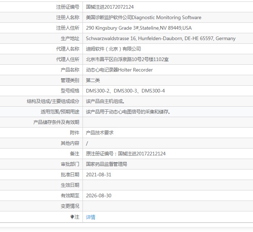Click the 附件 label

[x=75, y=133]
